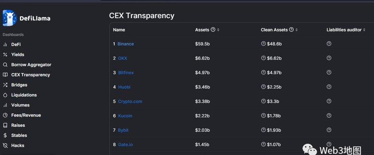Sort by Clean Assets column arrows

click(x=296, y=30)
